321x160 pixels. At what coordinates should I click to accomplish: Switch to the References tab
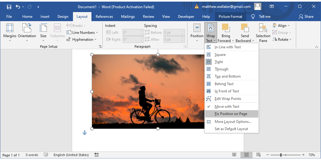coord(104,17)
